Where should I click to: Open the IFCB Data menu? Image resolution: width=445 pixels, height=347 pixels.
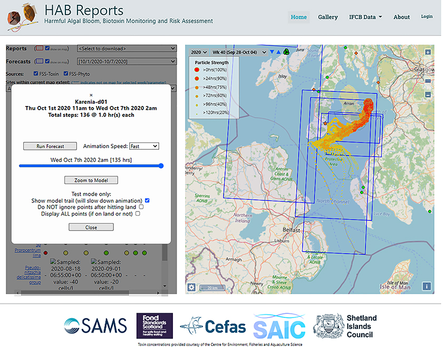click(x=365, y=17)
